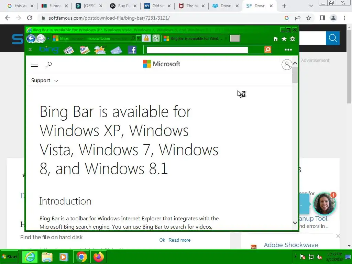Close the ad with X near Adobe Shockwave

click(338, 236)
